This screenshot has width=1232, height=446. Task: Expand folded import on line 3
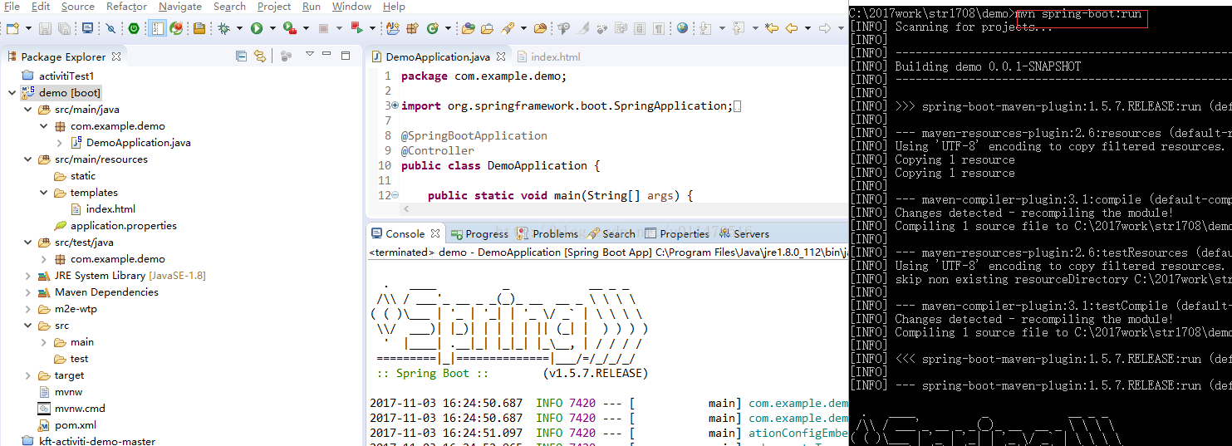pyautogui.click(x=395, y=105)
